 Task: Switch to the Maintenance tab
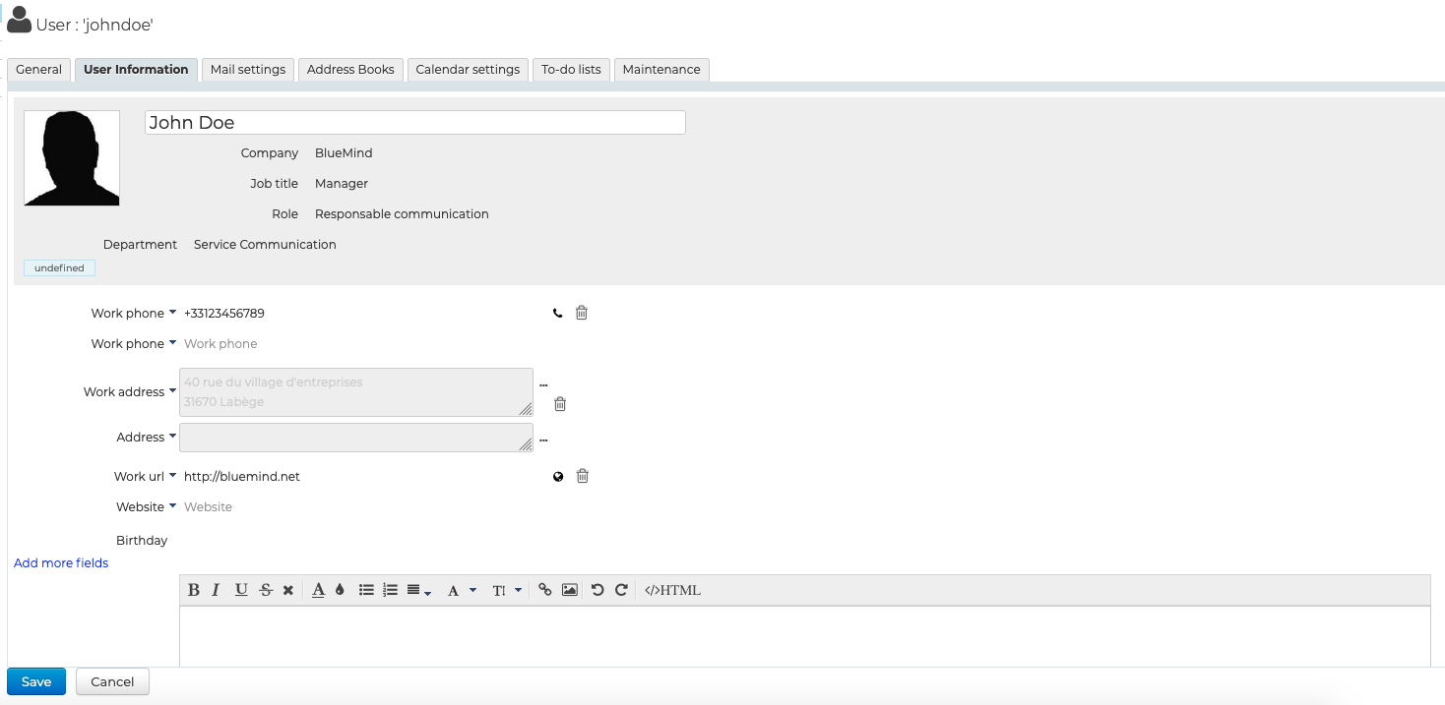661,70
